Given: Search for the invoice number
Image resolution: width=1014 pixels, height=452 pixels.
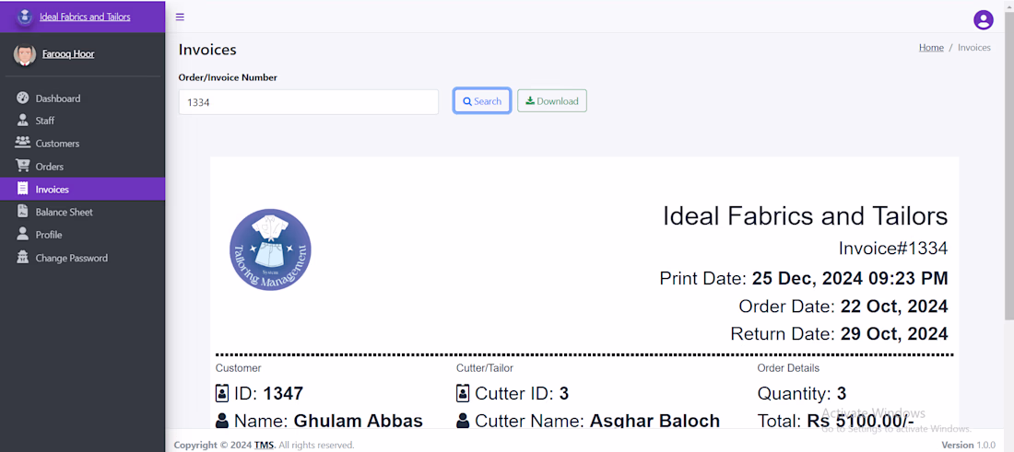Looking at the screenshot, I should coord(482,101).
